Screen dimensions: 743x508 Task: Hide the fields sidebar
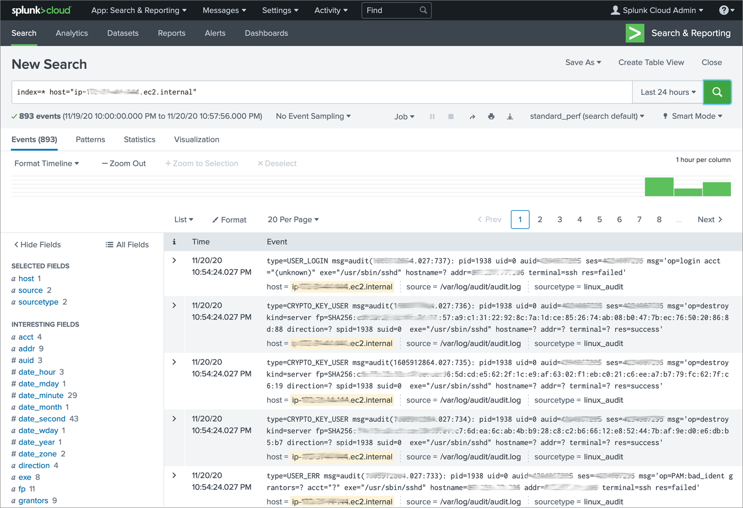(37, 244)
